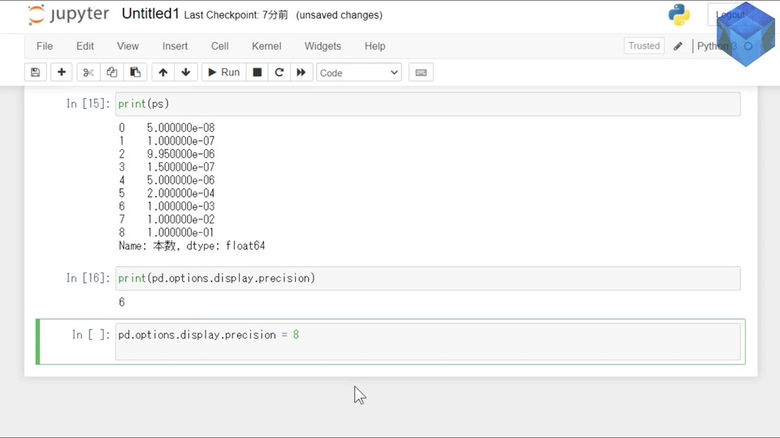Click the Jupyter logo to go home

pos(68,15)
